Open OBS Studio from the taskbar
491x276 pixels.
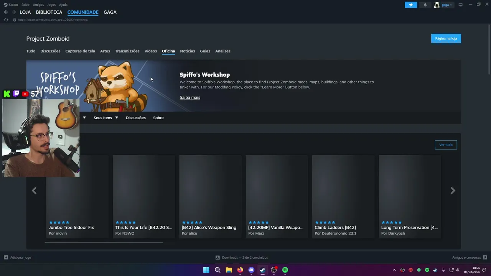coord(274,270)
